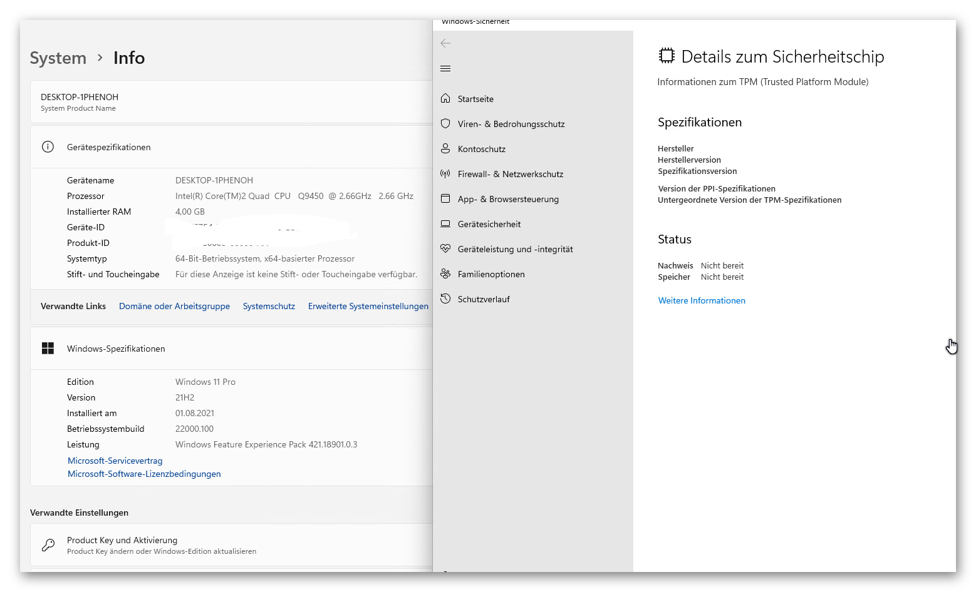Open the Weitere Informationen link

click(702, 300)
